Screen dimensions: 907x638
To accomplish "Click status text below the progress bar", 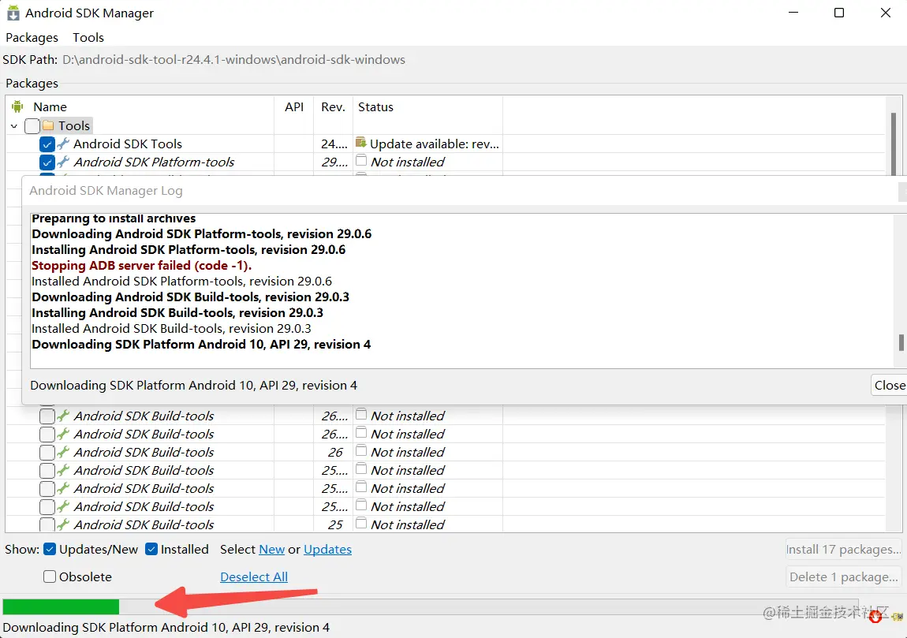I will (x=166, y=628).
